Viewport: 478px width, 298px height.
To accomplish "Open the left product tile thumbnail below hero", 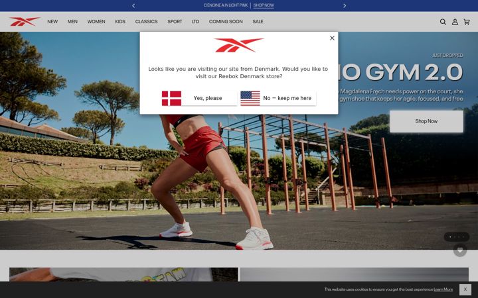I will click(x=123, y=274).
